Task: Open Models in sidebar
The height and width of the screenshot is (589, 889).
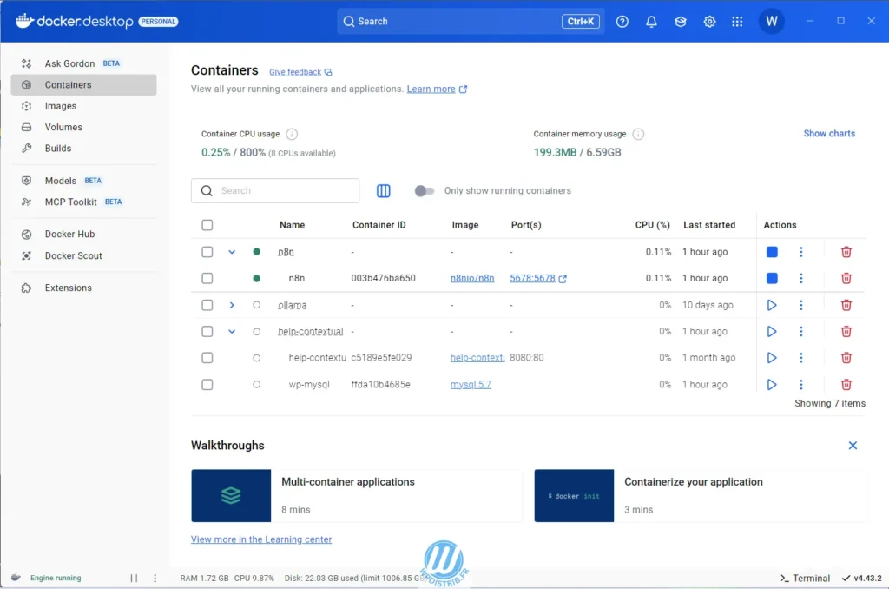Action: pos(83,181)
